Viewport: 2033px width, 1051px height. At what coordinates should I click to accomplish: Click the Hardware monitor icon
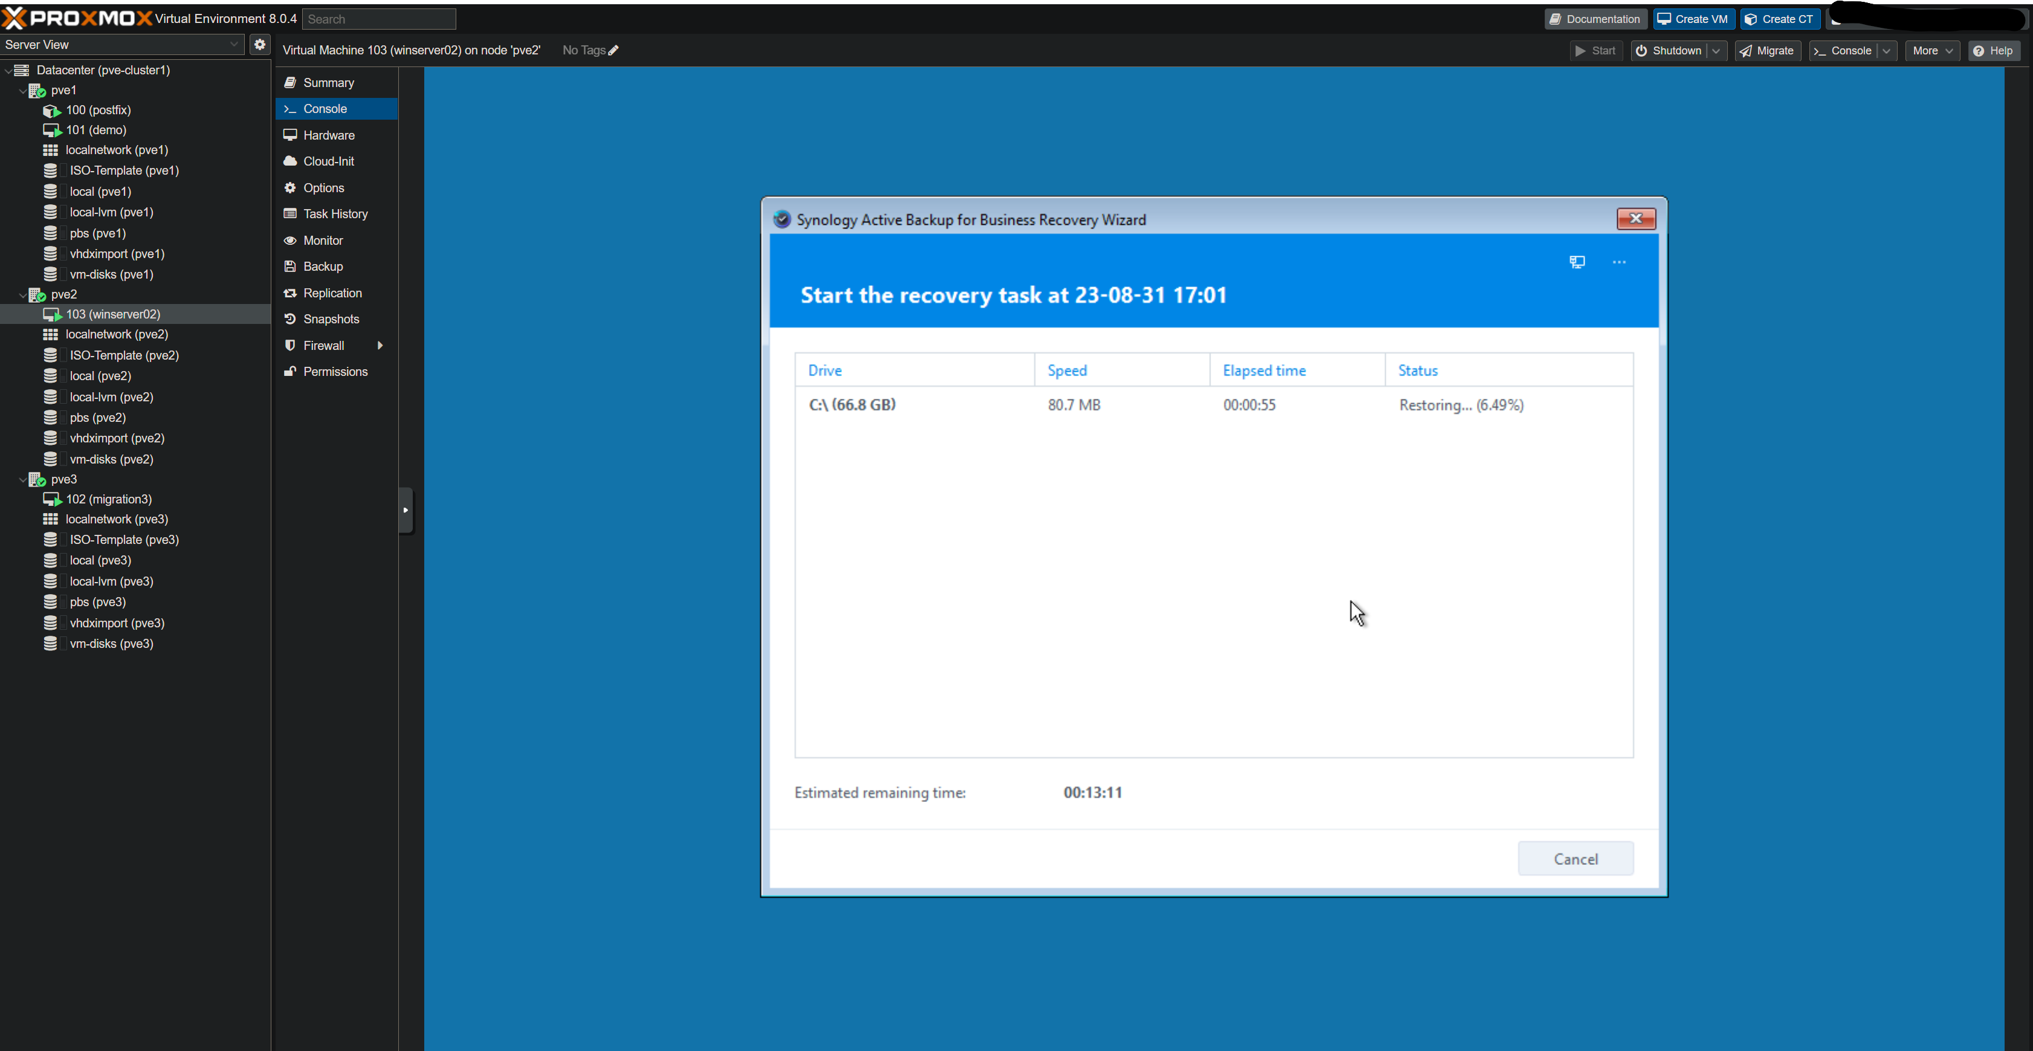coord(289,135)
